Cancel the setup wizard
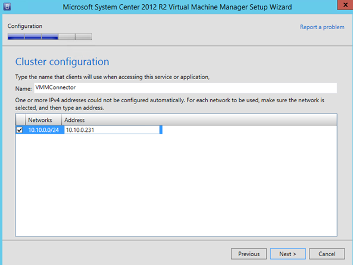Screen dimensions: 353x265 pyautogui.click(x=327, y=254)
